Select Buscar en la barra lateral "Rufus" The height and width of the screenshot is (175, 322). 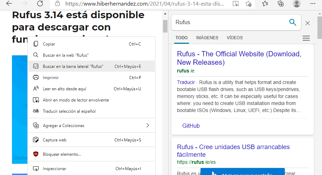(x=91, y=66)
